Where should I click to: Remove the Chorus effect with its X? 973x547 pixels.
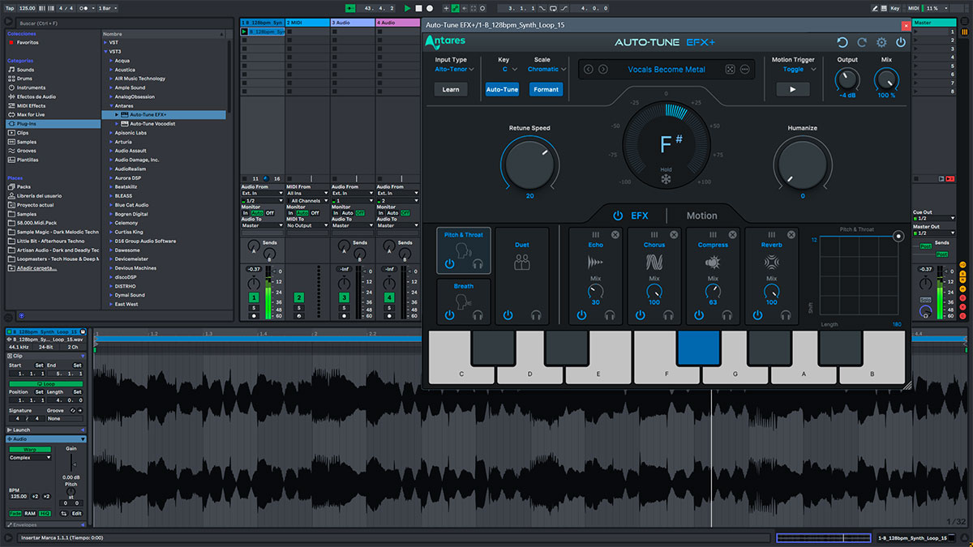pos(673,235)
